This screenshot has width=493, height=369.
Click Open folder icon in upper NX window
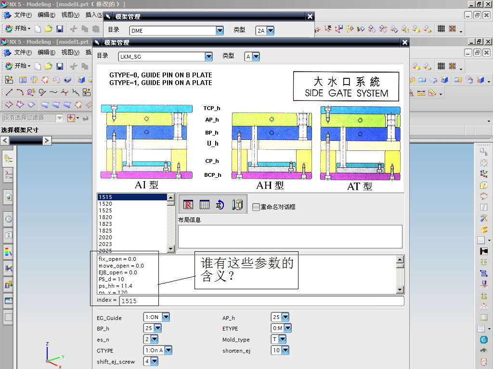tap(49, 29)
